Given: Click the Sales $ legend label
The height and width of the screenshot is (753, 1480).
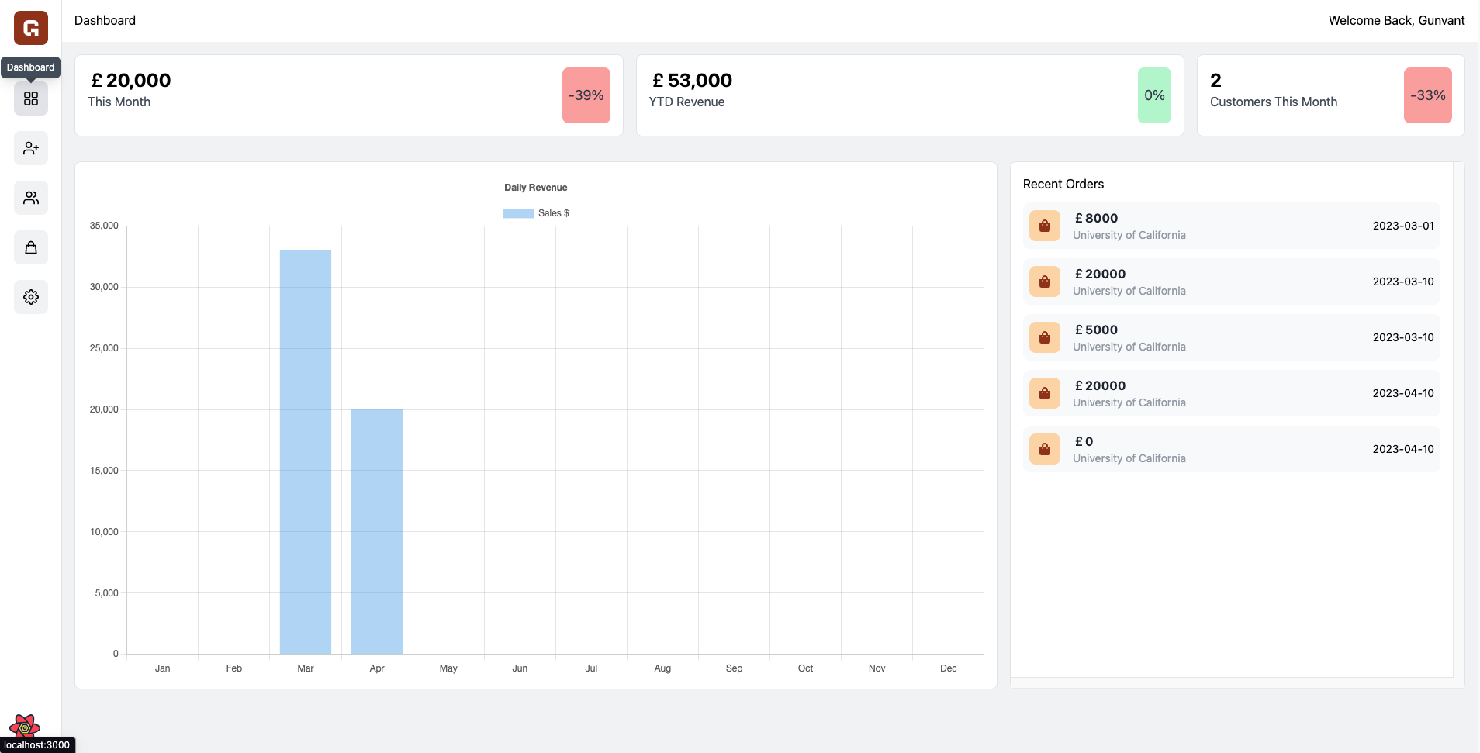Looking at the screenshot, I should tap(554, 213).
